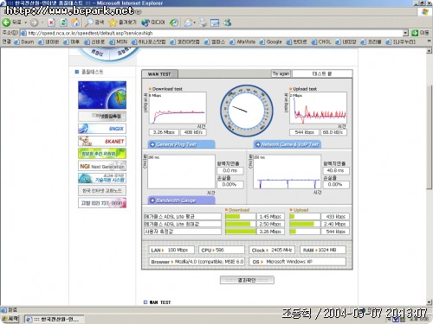
Task: Open the Home page house icon
Action: point(75,22)
